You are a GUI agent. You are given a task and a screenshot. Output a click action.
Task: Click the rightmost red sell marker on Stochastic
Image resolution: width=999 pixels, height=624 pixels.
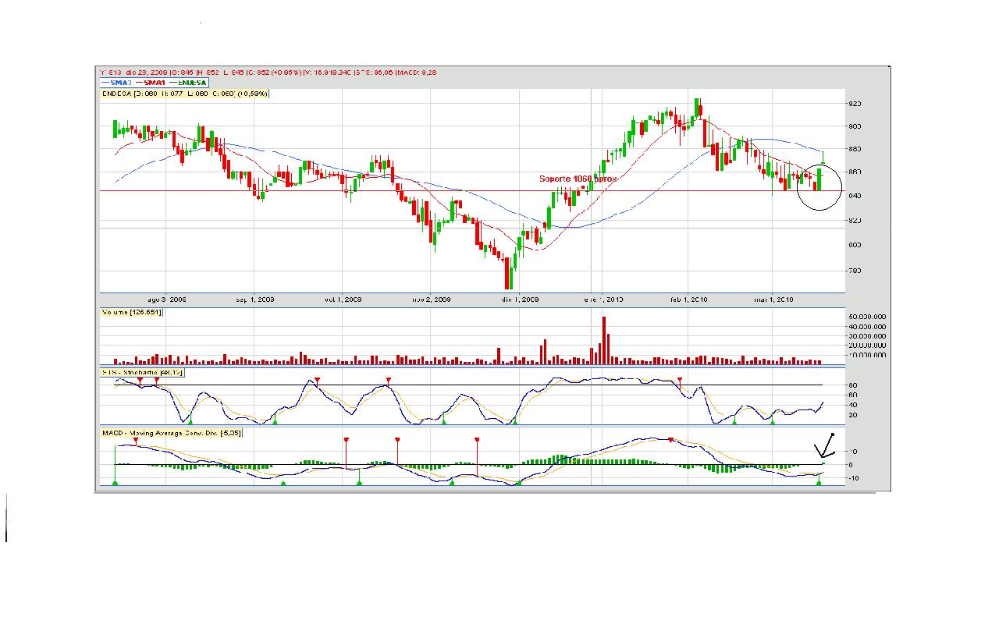[681, 380]
